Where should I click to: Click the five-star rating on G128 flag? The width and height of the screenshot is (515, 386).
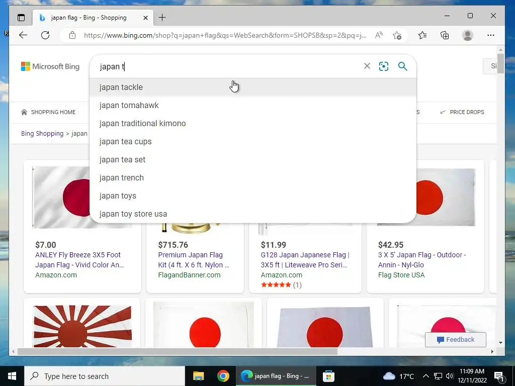(x=276, y=284)
